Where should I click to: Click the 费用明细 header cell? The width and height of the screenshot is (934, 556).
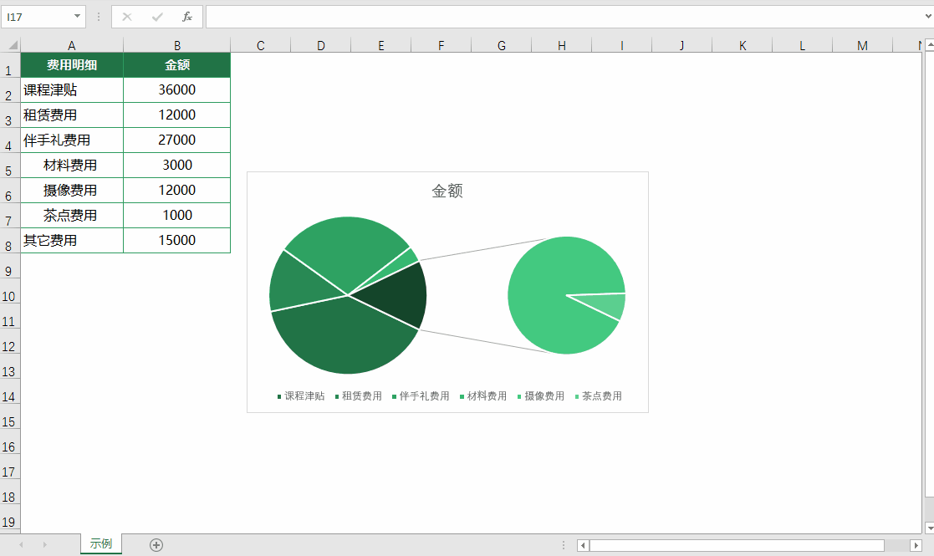[x=71, y=65]
